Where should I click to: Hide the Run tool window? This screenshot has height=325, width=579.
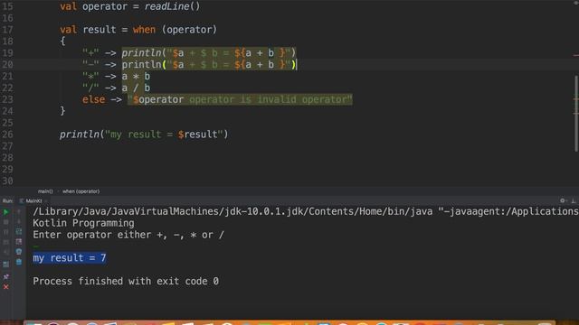(x=574, y=200)
